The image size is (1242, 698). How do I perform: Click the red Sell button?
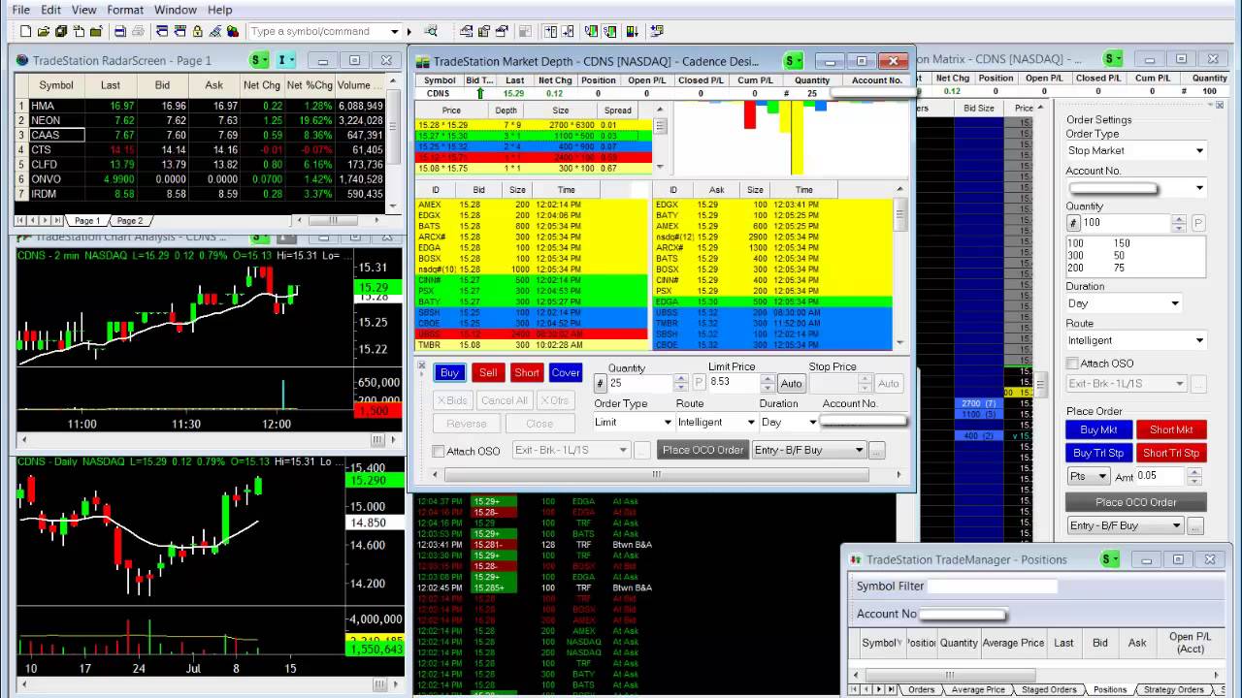pyautogui.click(x=487, y=373)
